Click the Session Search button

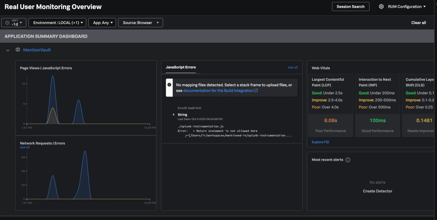[350, 7]
